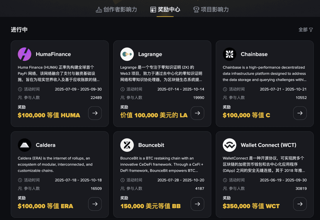Open Caldera ERA campaign arrow button
Viewport: 320px width, 220px height.
click(95, 204)
